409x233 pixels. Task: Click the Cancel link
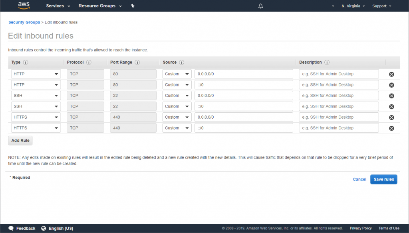tap(359, 179)
